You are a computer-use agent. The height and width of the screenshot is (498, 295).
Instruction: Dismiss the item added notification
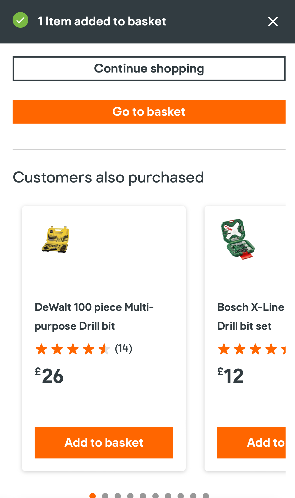click(x=273, y=21)
